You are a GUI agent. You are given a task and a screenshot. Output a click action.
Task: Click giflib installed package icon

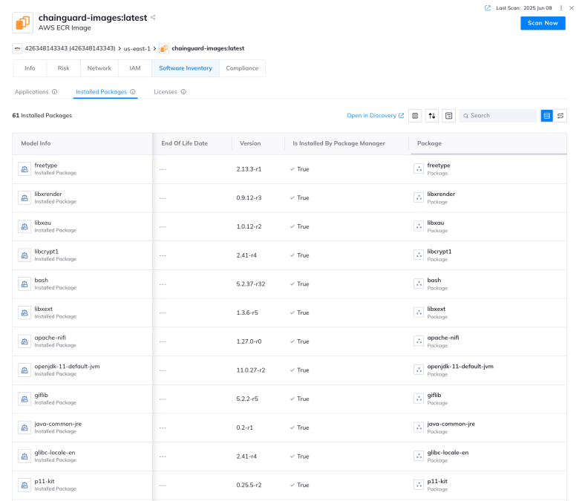pos(24,399)
